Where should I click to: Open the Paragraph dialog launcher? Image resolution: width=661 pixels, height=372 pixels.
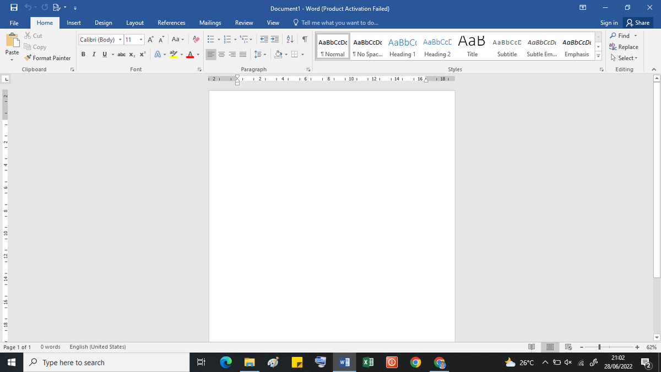(x=308, y=69)
